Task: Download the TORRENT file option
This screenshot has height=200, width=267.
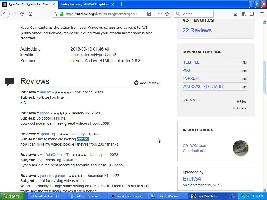Action: pos(191,78)
